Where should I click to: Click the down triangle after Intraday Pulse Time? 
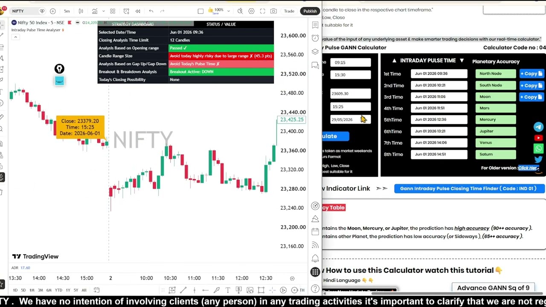[462, 61]
